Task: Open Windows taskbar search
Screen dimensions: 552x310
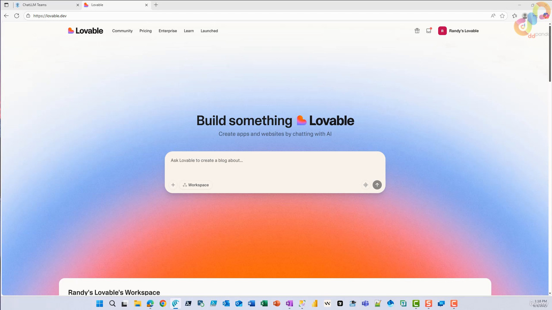Action: pyautogui.click(x=112, y=304)
